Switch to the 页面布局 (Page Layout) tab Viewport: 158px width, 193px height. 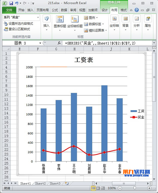pos(42,10)
